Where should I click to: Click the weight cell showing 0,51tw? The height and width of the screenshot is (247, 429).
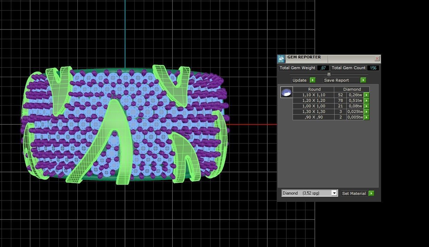coord(355,100)
